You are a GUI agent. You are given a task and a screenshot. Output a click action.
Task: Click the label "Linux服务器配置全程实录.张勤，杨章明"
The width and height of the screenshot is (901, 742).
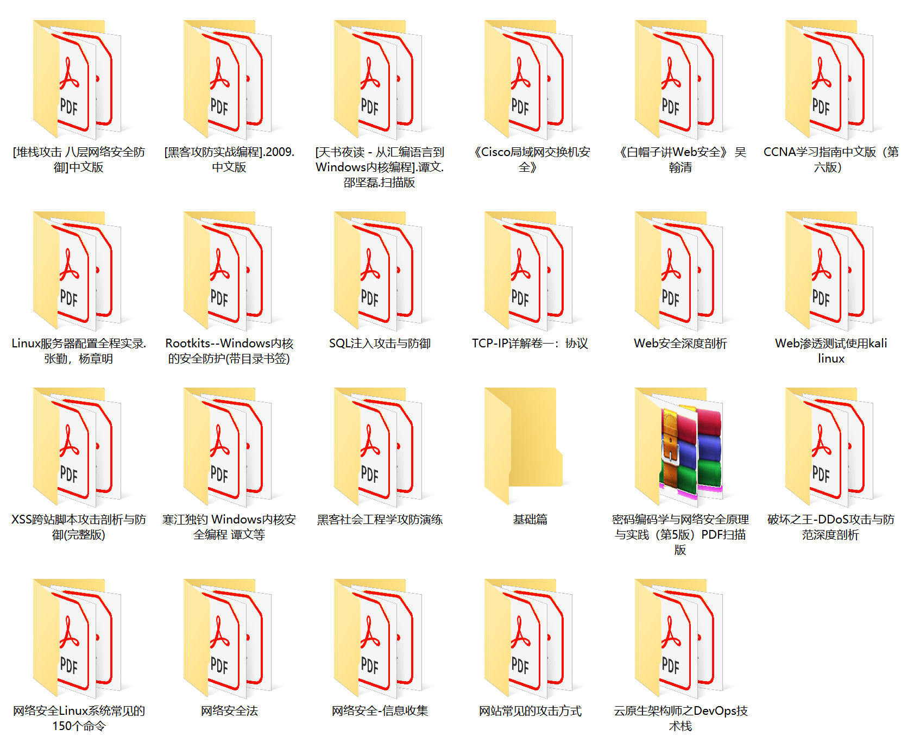79,351
